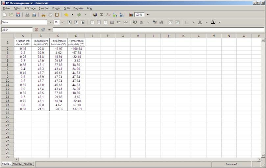
Task: Toggle Bold text formatting
Action: (x=69, y=22)
